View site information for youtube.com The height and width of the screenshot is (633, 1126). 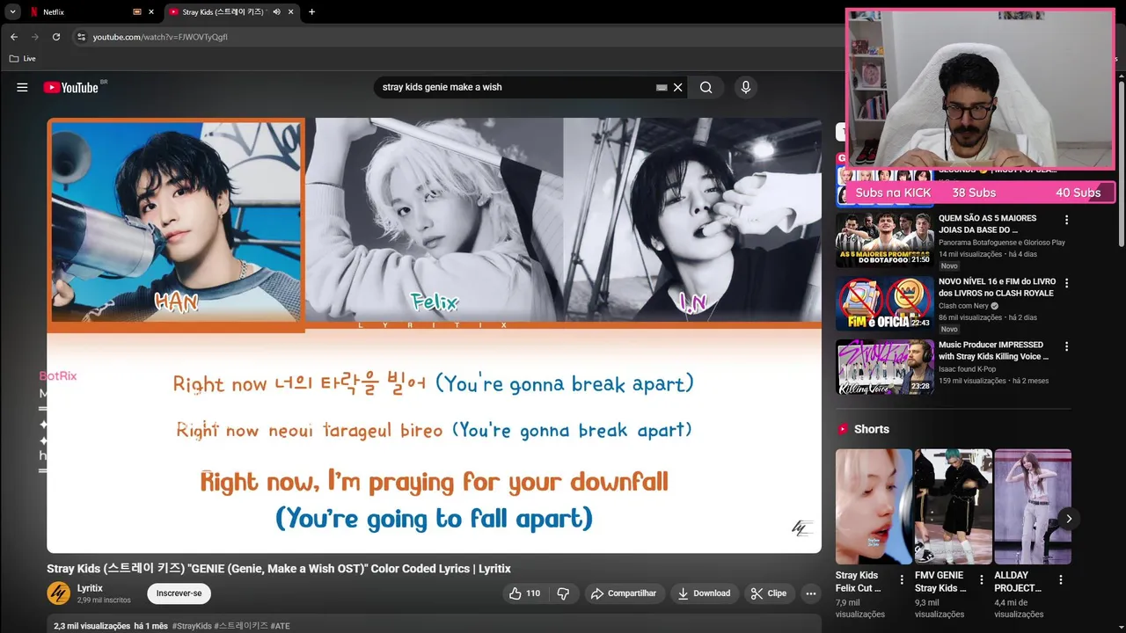click(x=81, y=37)
